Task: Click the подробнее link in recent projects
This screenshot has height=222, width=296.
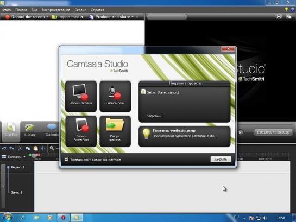Action: [155, 116]
